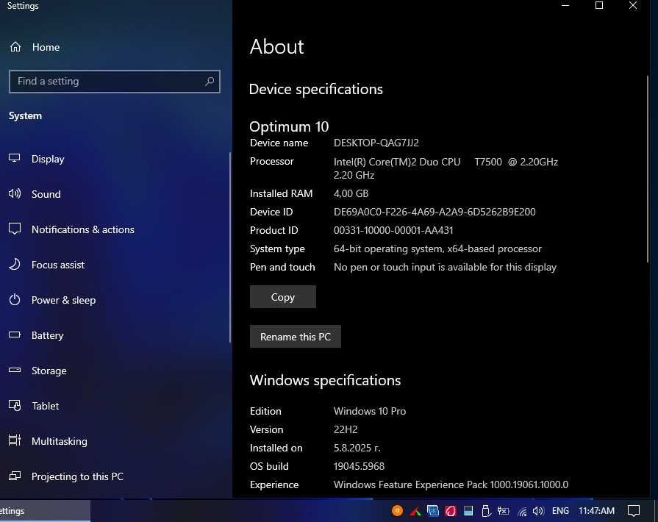Click the Storage drive icon
658x522 pixels.
(x=15, y=370)
